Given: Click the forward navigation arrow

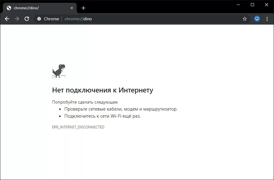Looking at the screenshot, I should 17,19.
